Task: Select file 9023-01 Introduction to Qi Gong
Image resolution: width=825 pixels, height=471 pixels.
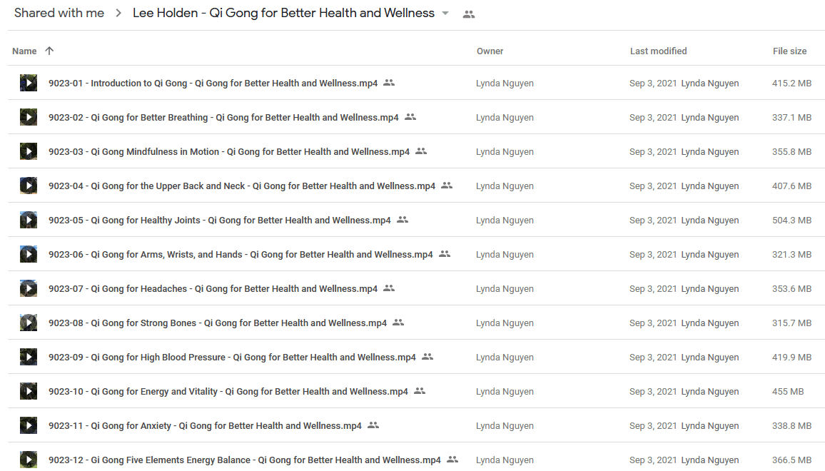Action: coord(213,83)
